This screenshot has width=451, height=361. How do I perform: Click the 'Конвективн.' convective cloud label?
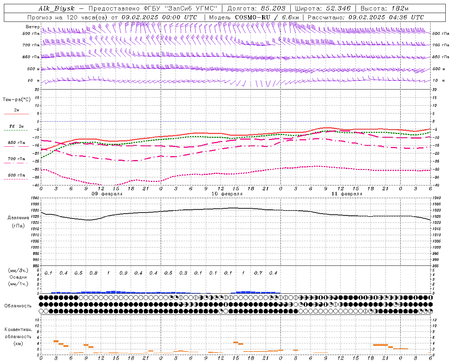[x=18, y=330]
